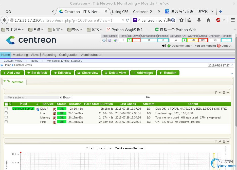Check the Ping service row checkbox

tap(6, 122)
